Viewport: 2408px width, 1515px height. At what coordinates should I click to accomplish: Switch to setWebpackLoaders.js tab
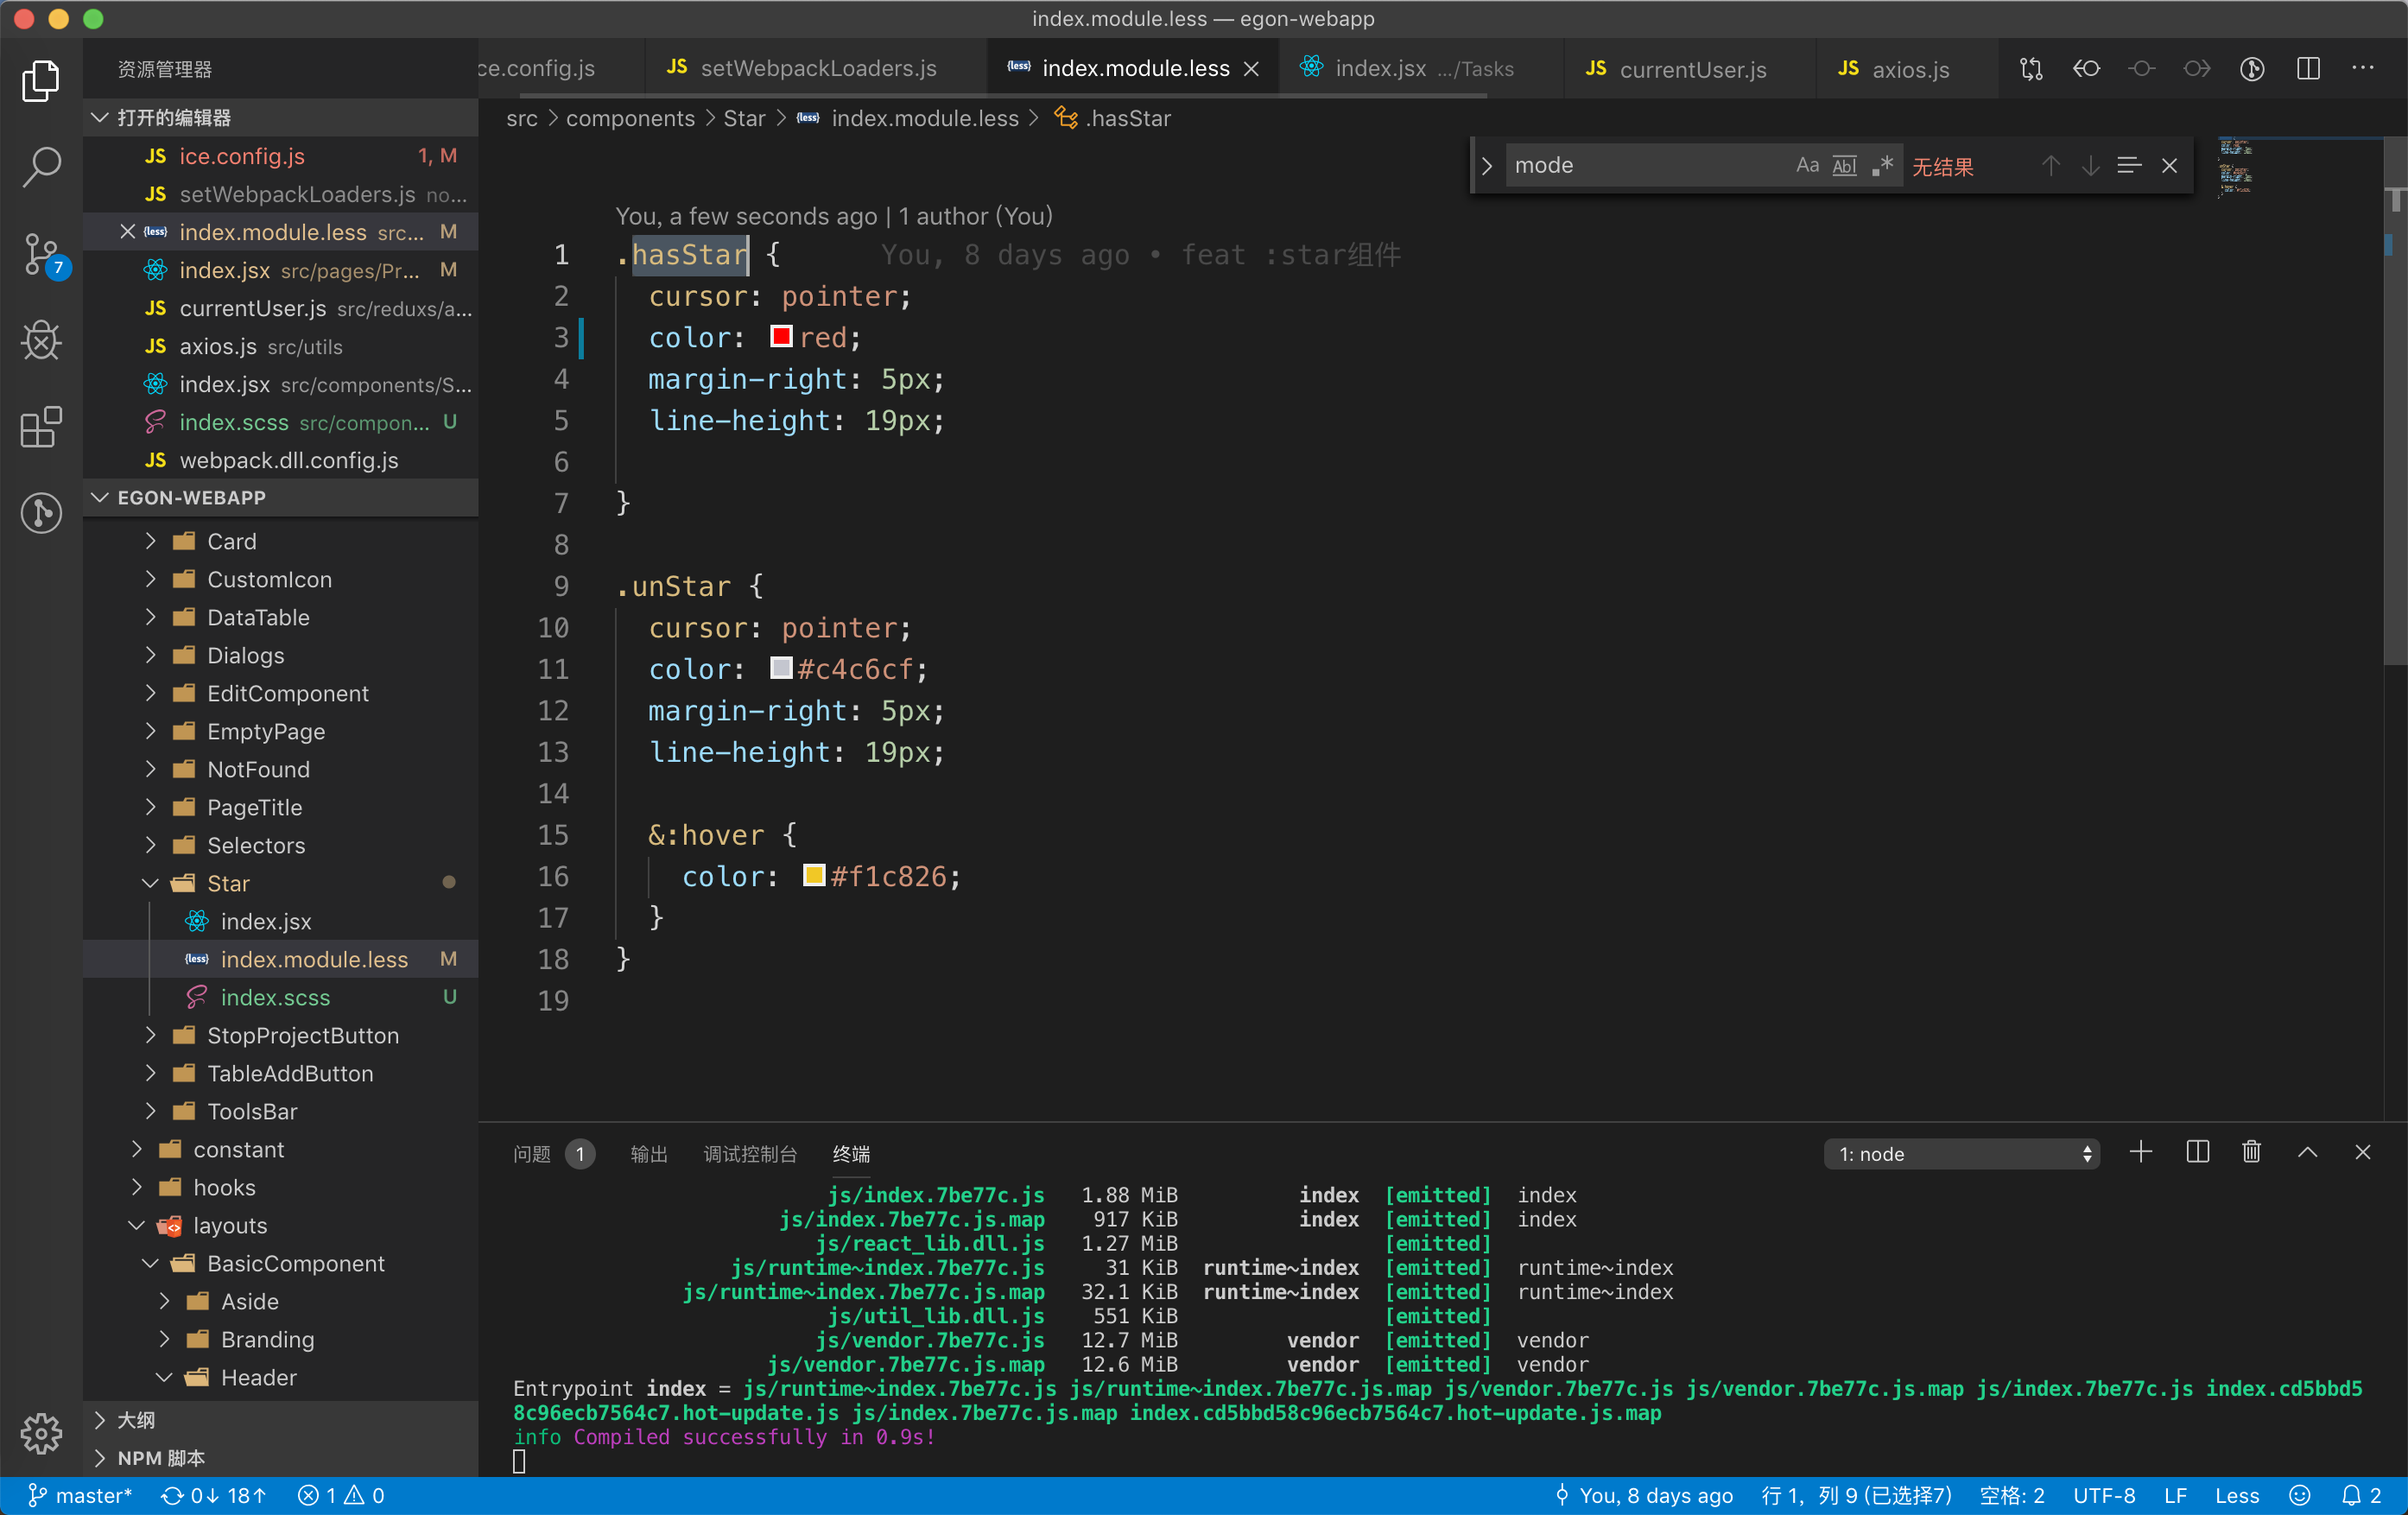point(817,68)
